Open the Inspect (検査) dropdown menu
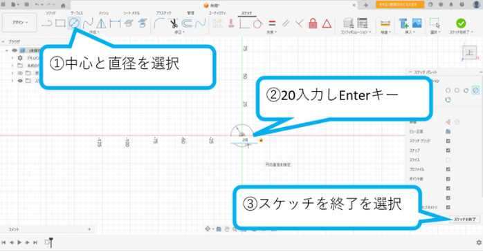 (385, 32)
